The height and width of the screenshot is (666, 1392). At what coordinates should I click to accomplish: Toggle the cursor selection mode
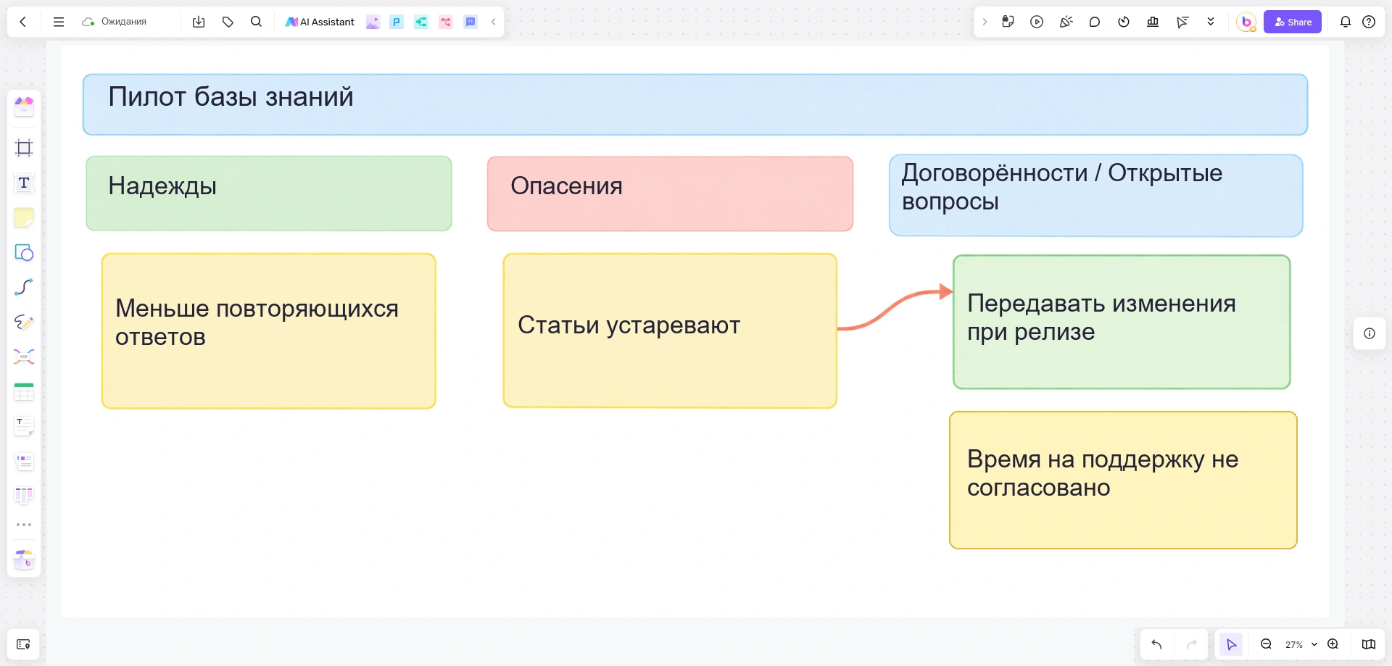pyautogui.click(x=1231, y=644)
